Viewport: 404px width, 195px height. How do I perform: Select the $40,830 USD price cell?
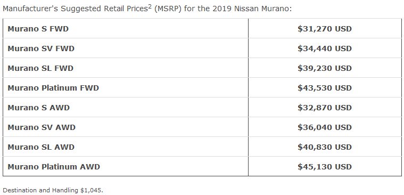pos(325,147)
